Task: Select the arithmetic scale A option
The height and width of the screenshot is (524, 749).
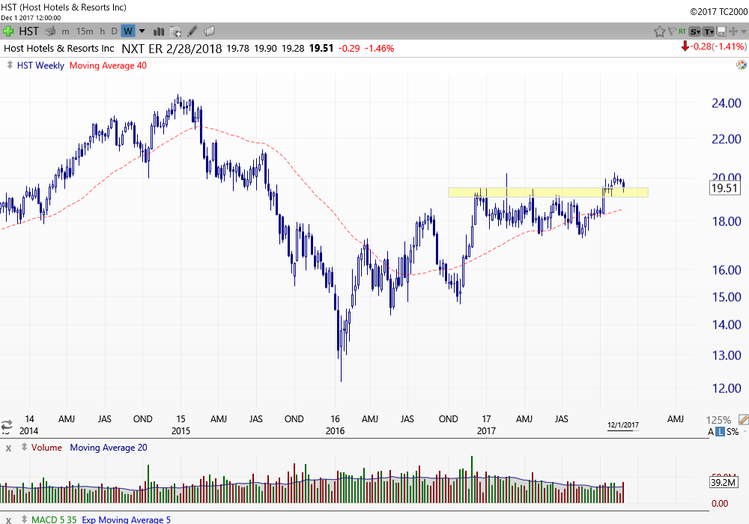Action: coord(711,432)
